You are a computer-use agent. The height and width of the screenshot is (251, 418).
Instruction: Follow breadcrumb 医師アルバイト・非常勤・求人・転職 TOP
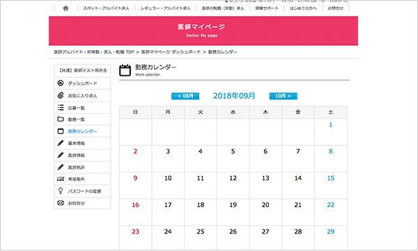[94, 52]
